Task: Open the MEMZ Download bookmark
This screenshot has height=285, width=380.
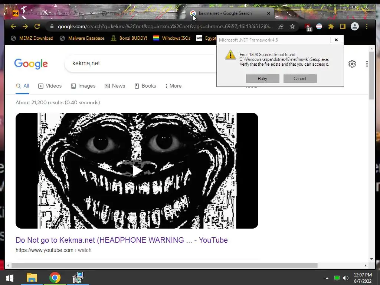Action: (32, 38)
